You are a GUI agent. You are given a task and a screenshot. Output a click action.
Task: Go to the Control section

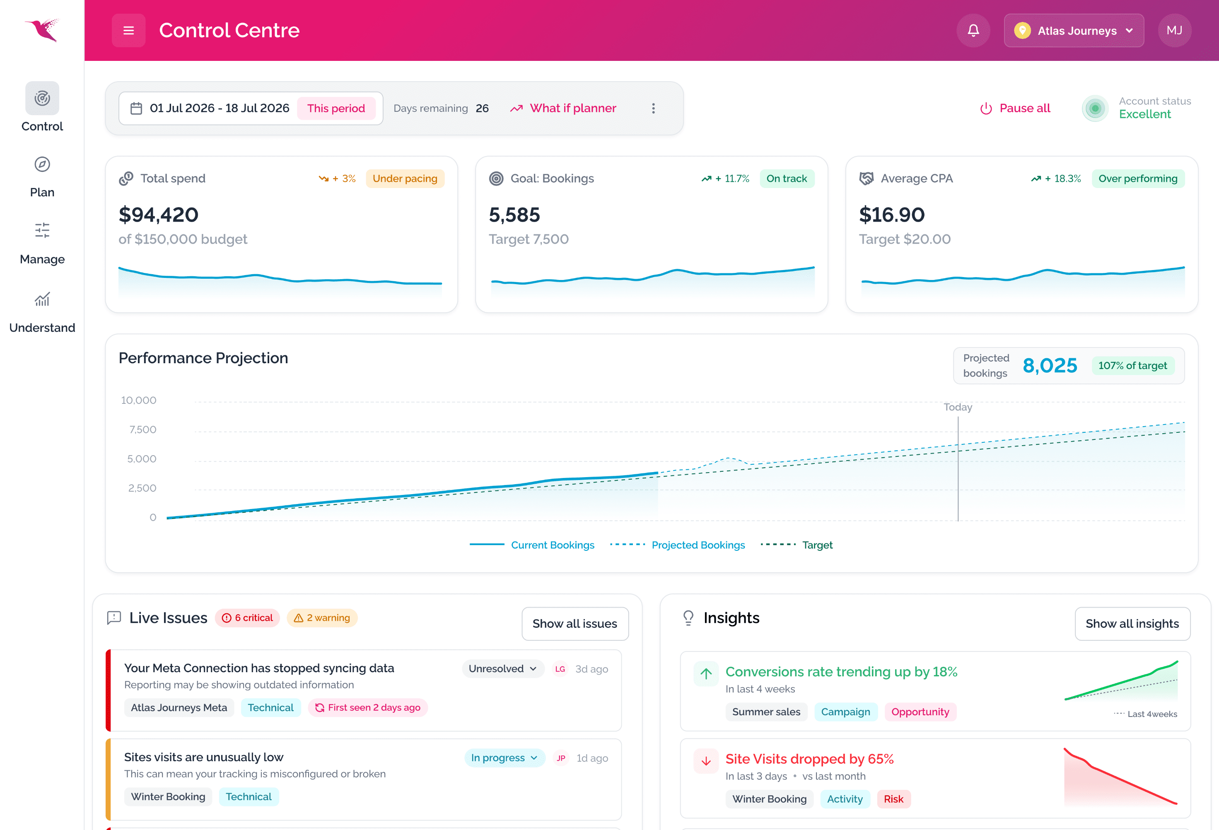coord(42,107)
